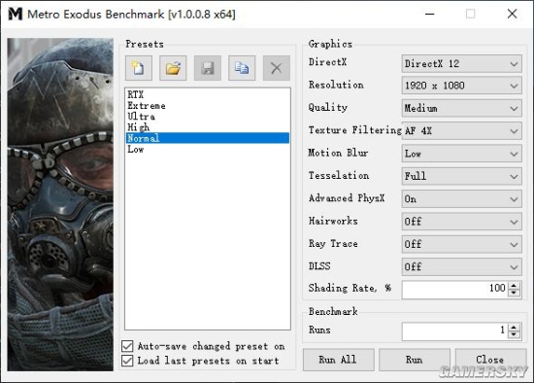This screenshot has height=383, width=534.
Task: Click the Shading Rate value field
Action: (455, 290)
